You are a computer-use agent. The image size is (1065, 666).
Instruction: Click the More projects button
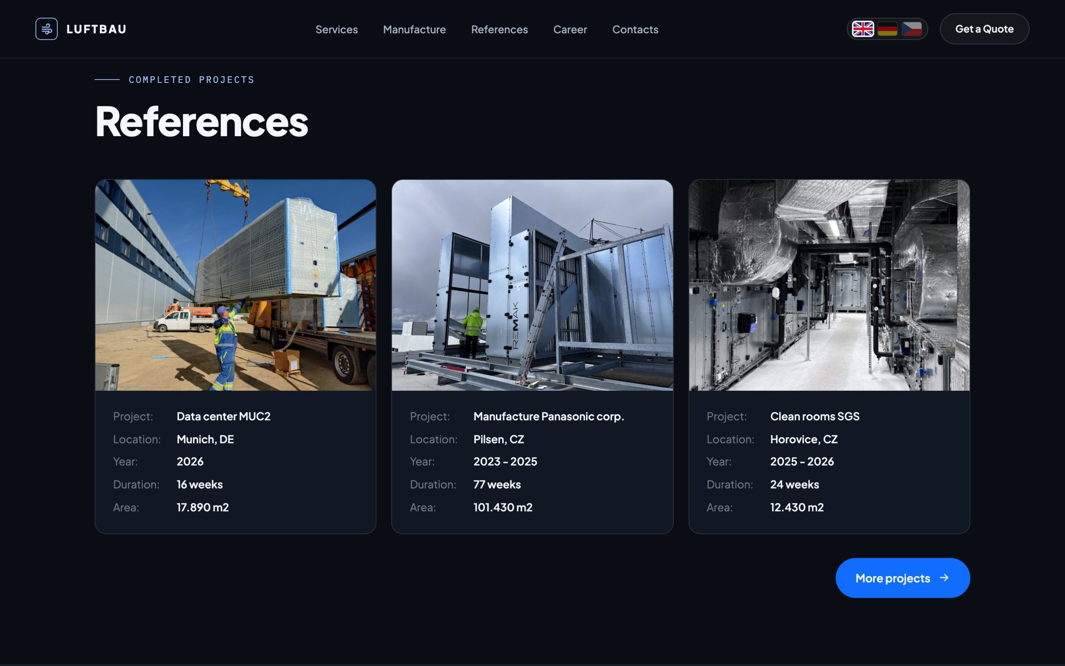[903, 578]
